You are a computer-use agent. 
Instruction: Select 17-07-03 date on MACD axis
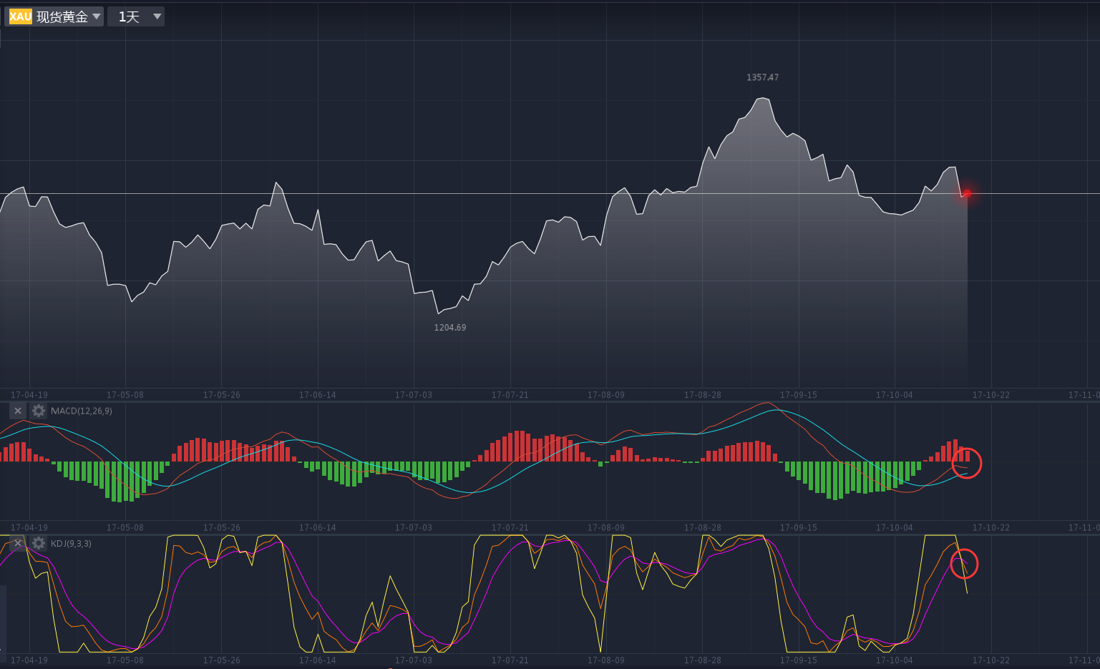pos(414,527)
